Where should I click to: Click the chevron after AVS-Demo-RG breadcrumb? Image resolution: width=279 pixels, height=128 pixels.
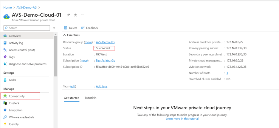[x=39, y=7]
